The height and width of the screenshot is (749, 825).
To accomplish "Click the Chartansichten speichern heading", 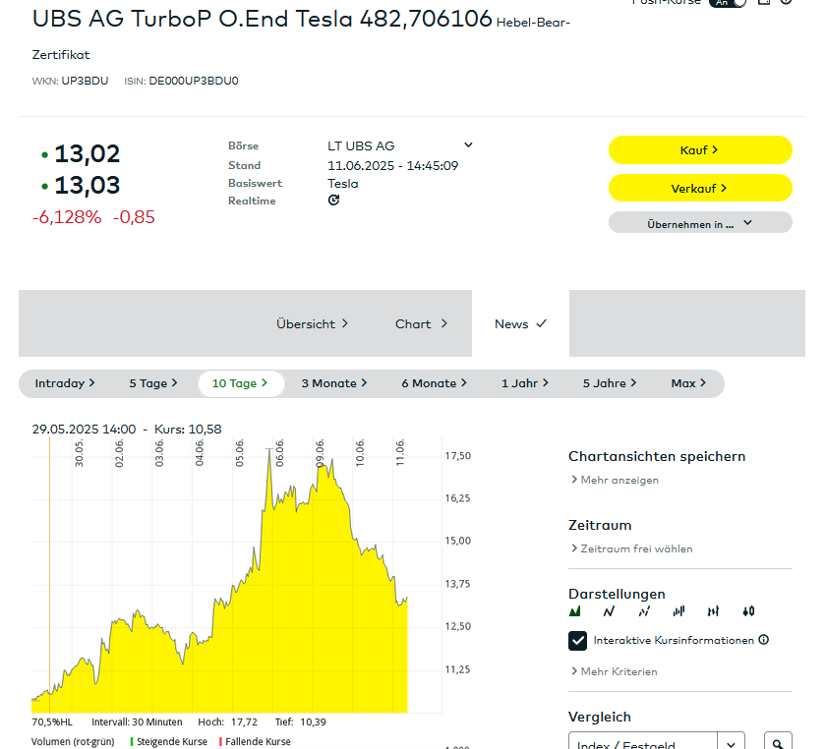I will (x=657, y=456).
